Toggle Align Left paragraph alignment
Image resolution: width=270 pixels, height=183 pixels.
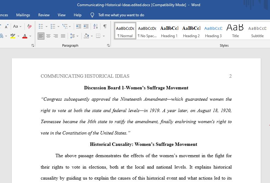click(41, 36)
